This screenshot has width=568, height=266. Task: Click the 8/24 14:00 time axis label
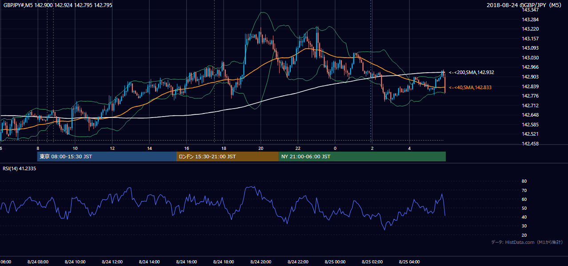tap(149, 262)
